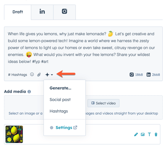This screenshot has height=148, width=168.
Task: Click the Add media info icon
Action: (29, 92)
